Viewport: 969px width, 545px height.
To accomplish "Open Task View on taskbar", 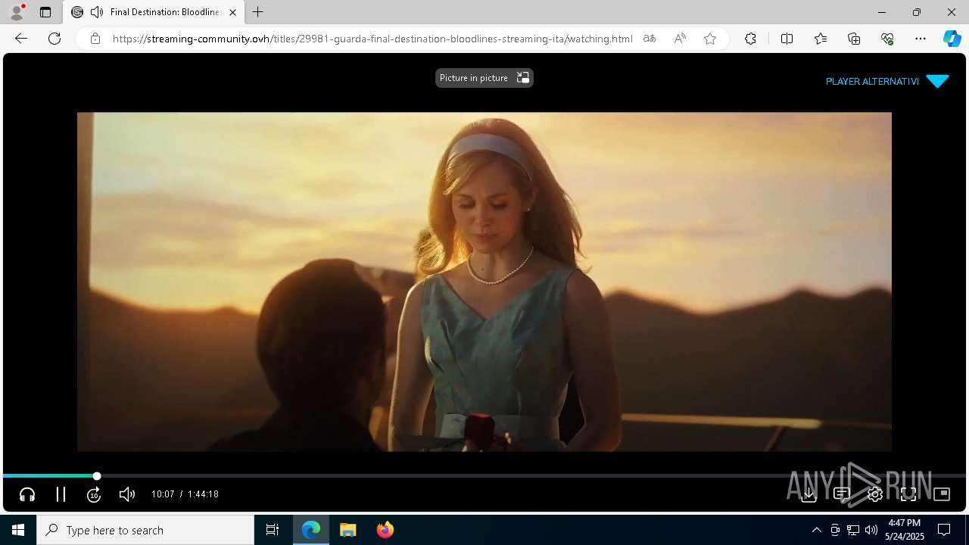I will [273, 530].
